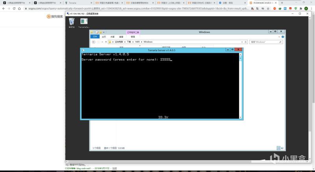Viewport: 315px width, 172px height.
Task: Click the Sogou search logo
Action: 55,17
